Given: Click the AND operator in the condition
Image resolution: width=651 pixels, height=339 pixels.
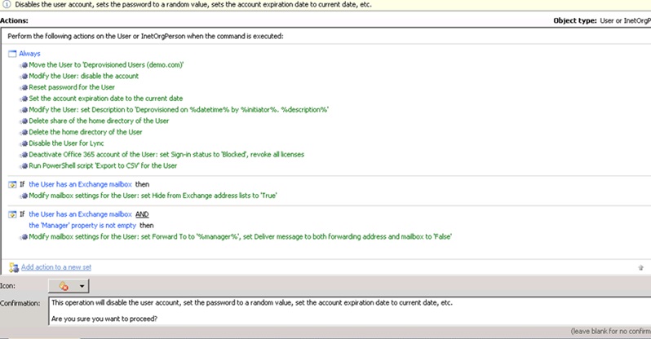Looking at the screenshot, I should (142, 214).
